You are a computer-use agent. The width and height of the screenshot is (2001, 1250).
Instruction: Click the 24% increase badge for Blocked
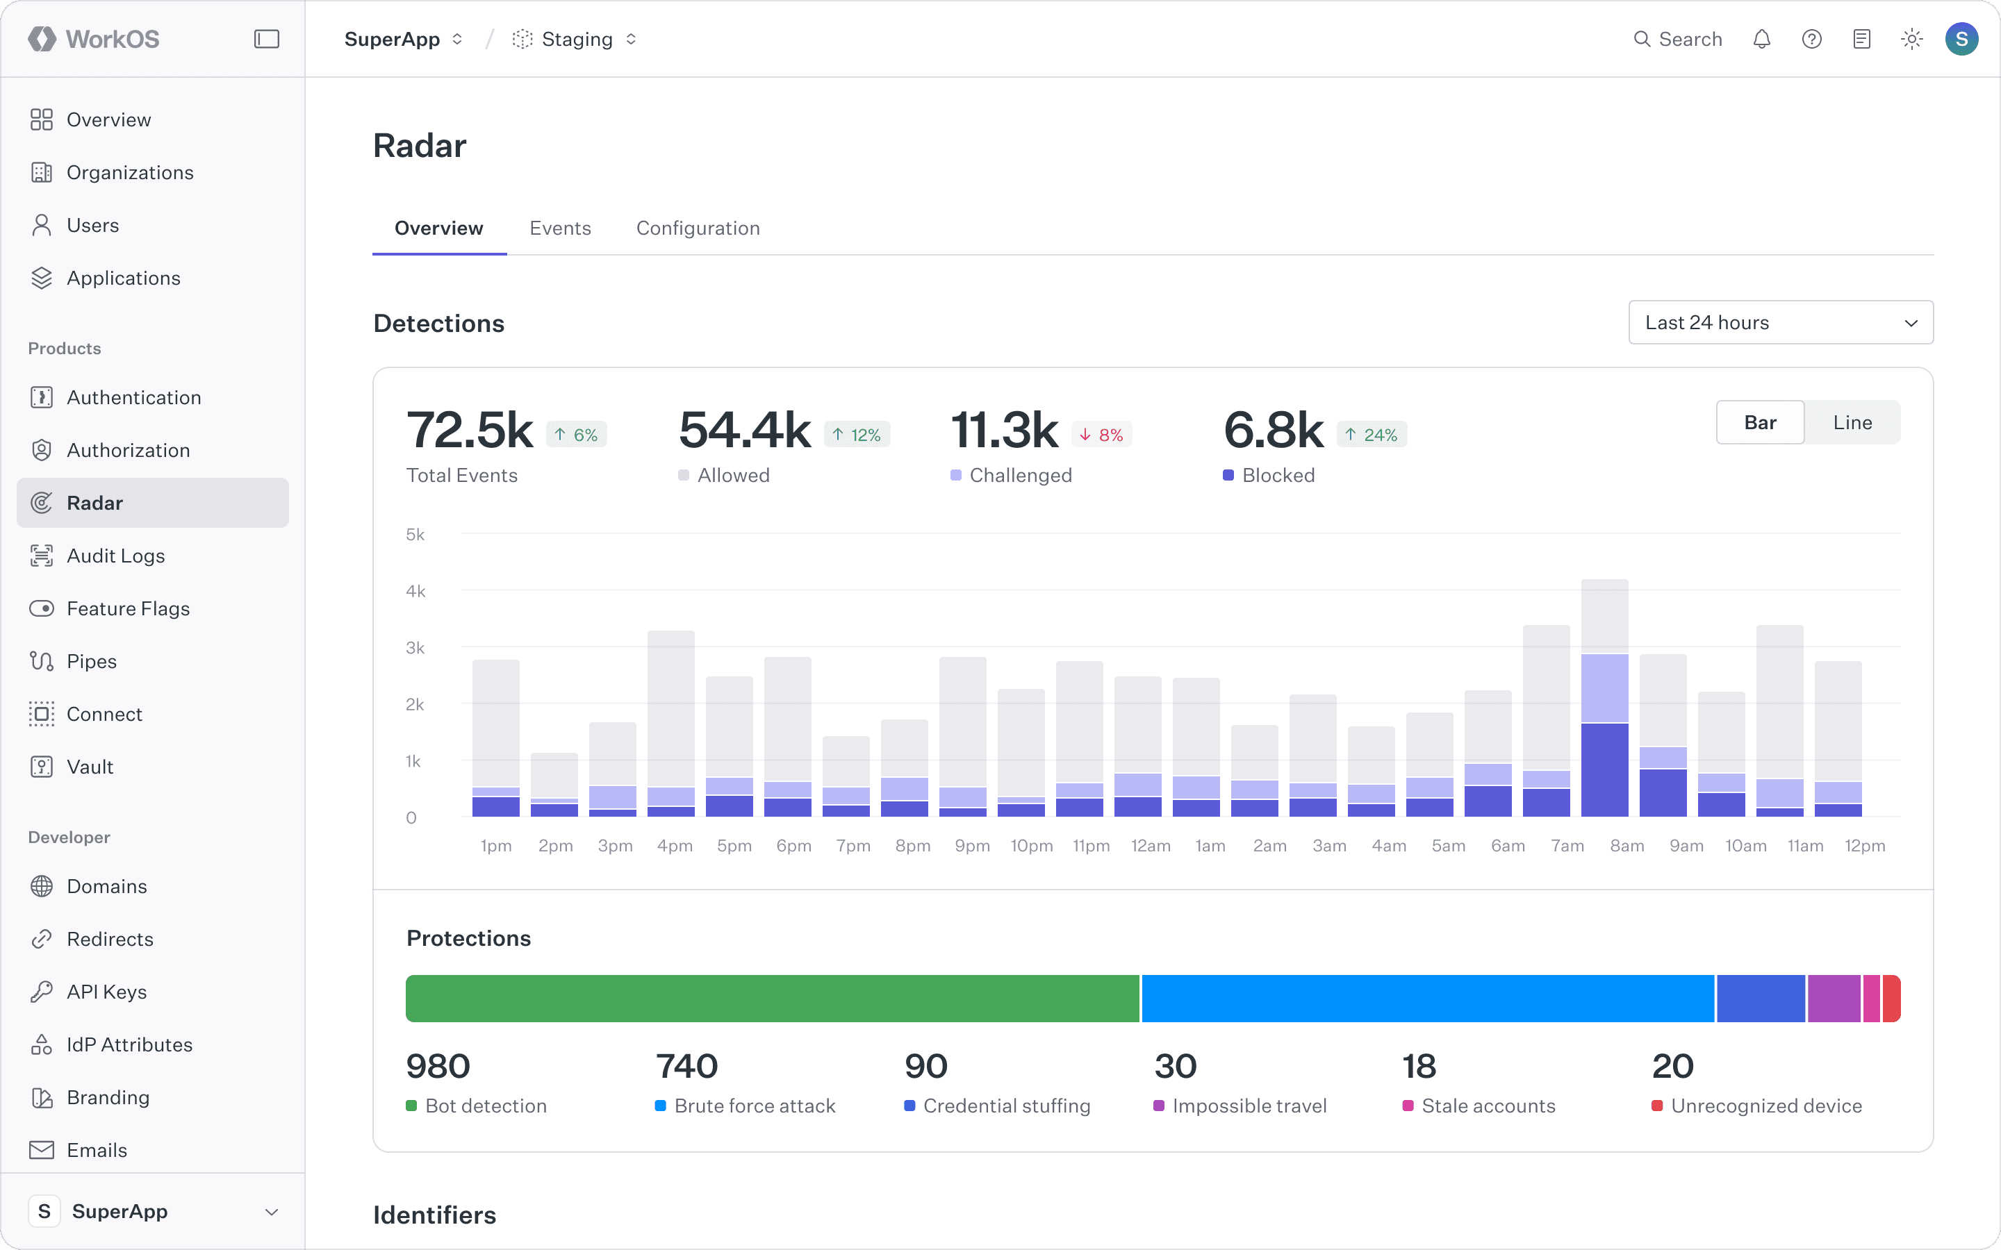(x=1372, y=435)
